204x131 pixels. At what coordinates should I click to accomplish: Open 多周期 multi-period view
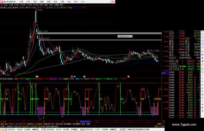coord(56,5)
